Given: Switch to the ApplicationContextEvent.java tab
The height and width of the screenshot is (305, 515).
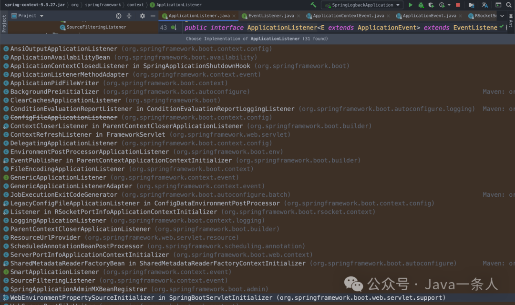Looking at the screenshot, I should coord(348,16).
